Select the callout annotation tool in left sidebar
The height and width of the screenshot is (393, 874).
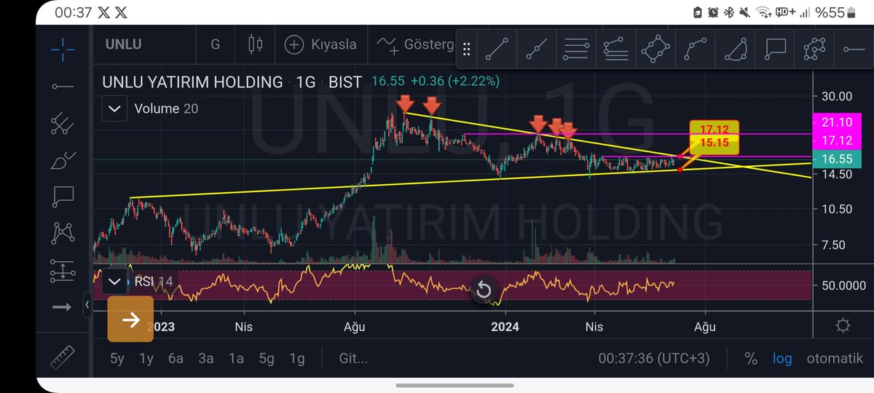click(63, 196)
